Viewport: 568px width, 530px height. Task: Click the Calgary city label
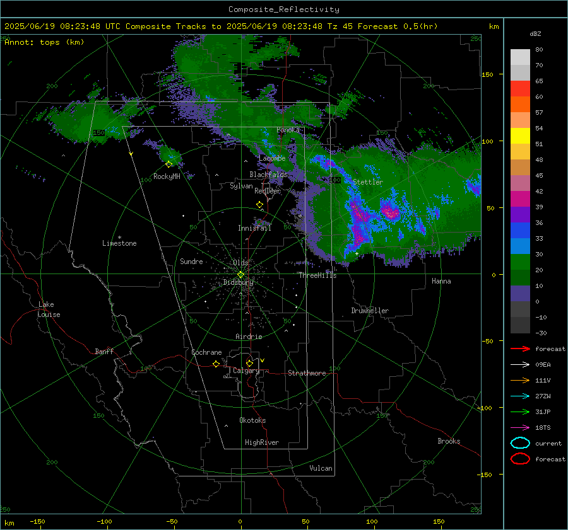pos(246,371)
